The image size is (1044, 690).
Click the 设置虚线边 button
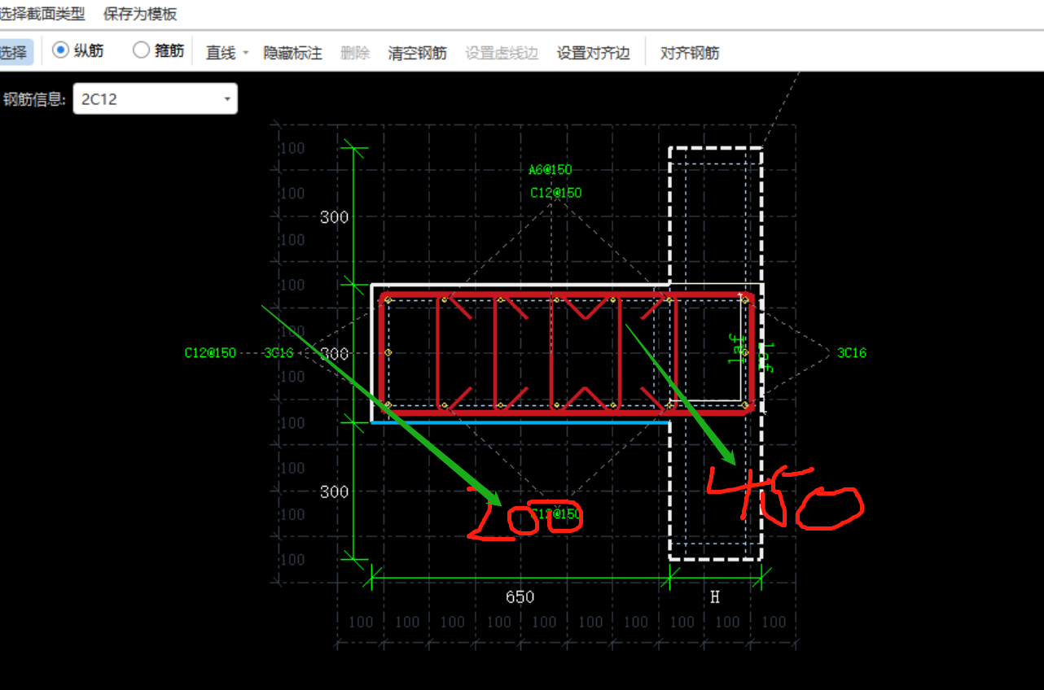pyautogui.click(x=502, y=53)
